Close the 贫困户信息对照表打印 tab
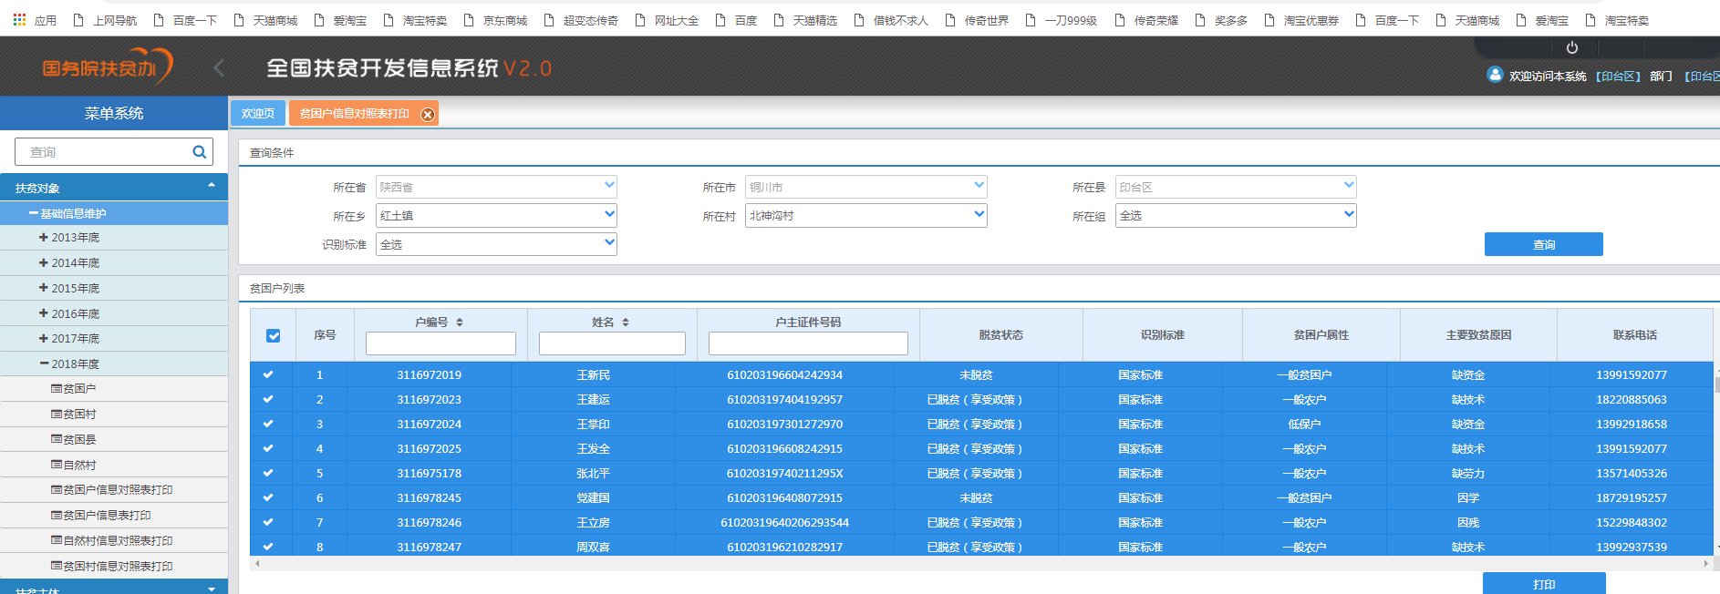1720x594 pixels. tap(427, 114)
